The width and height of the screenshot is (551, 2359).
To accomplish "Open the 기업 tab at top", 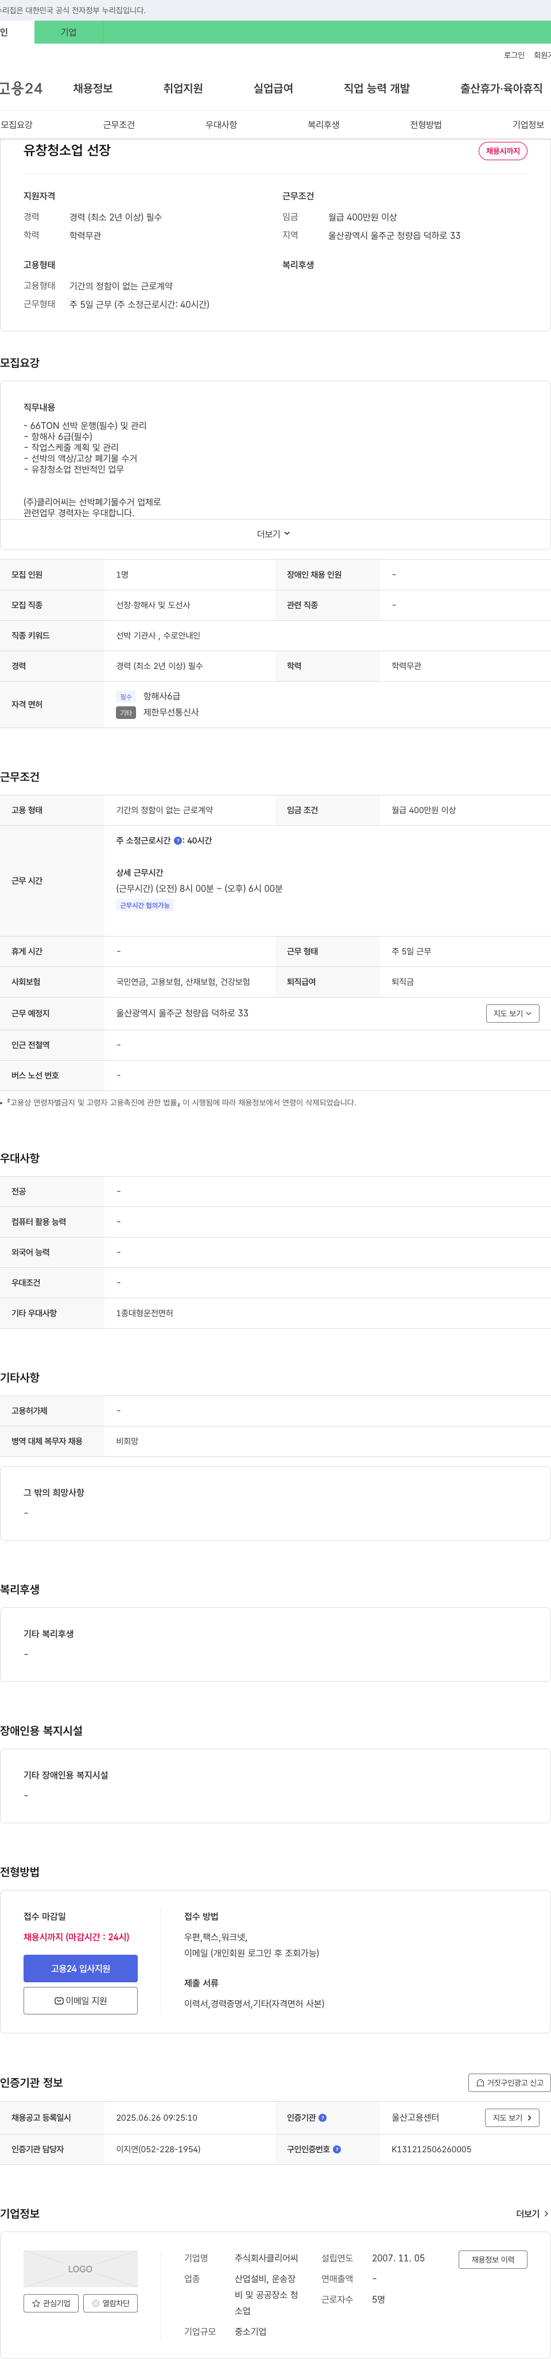I will 69,32.
